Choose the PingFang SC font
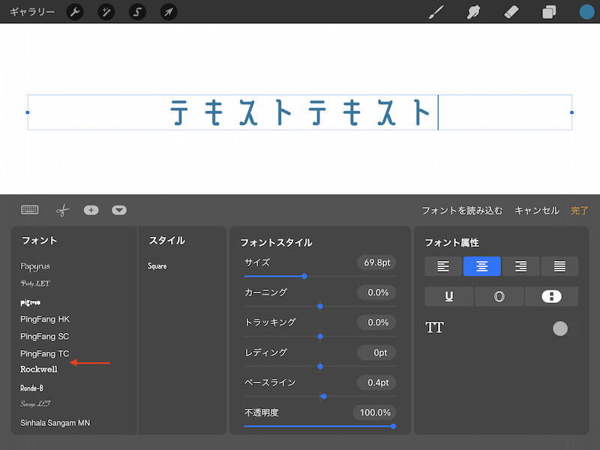The image size is (600, 450). [x=45, y=336]
